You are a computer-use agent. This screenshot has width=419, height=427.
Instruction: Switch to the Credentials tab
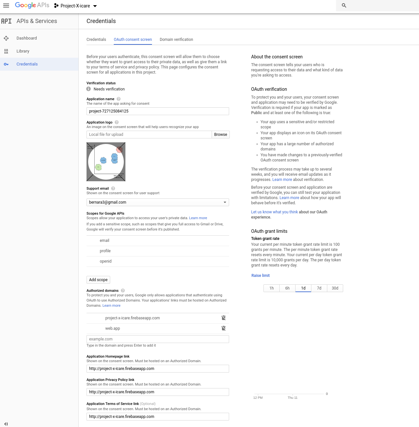[96, 40]
